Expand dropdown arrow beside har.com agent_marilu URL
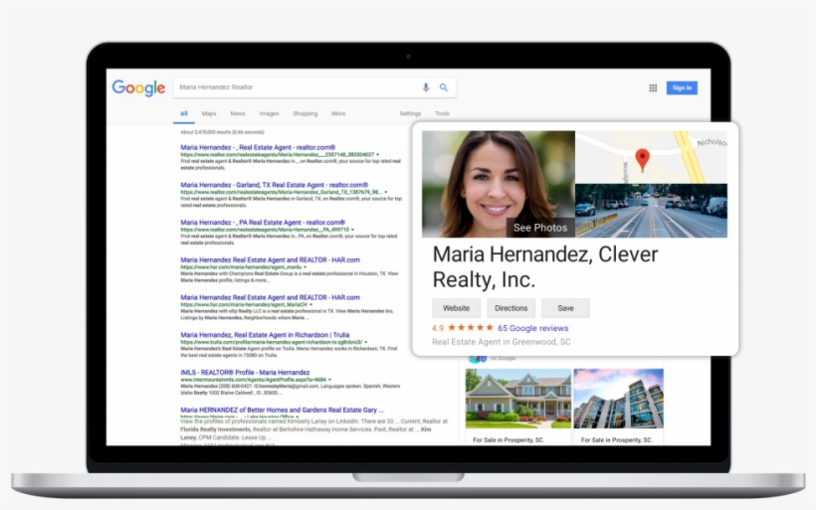This screenshot has width=816, height=510. [305, 267]
